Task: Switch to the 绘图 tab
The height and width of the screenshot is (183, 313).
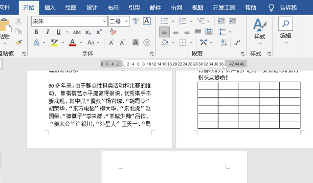Action: click(x=71, y=8)
